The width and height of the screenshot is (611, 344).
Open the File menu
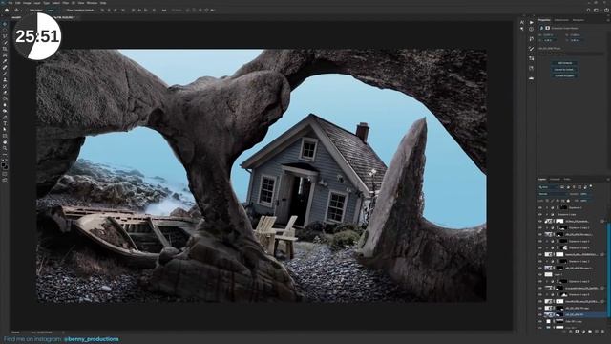tap(10, 3)
